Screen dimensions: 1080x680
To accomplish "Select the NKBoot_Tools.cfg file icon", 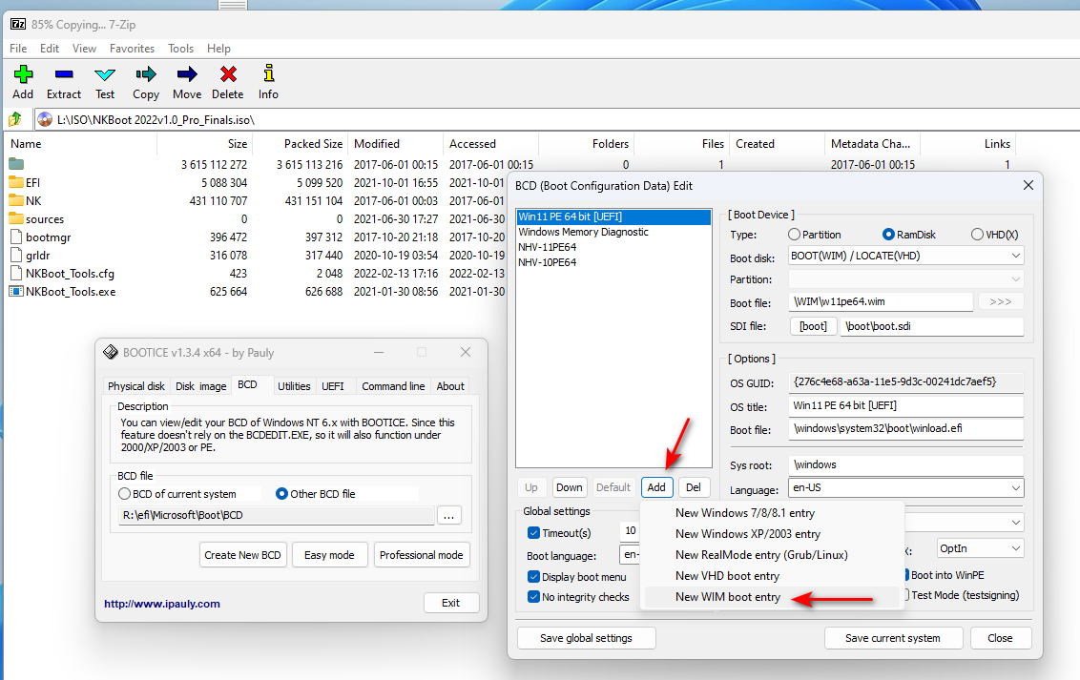I will 16,273.
